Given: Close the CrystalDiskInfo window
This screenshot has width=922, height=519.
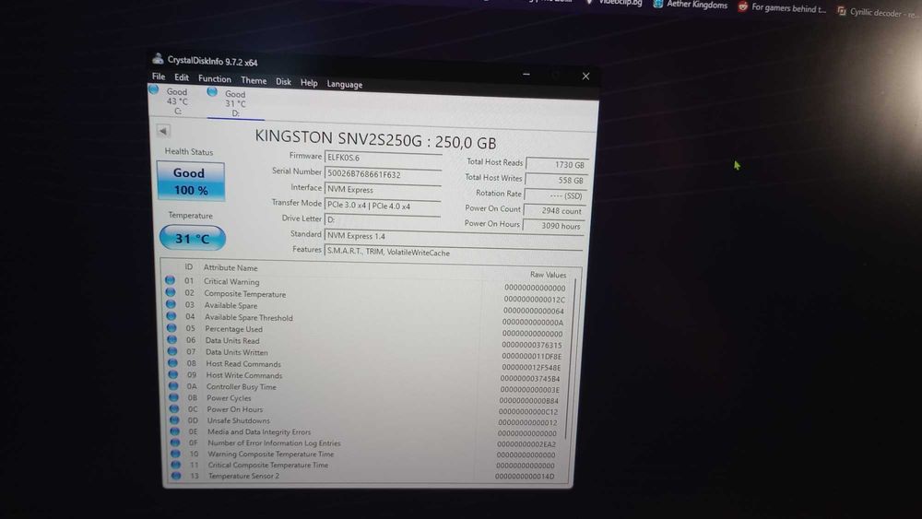Looking at the screenshot, I should point(585,76).
